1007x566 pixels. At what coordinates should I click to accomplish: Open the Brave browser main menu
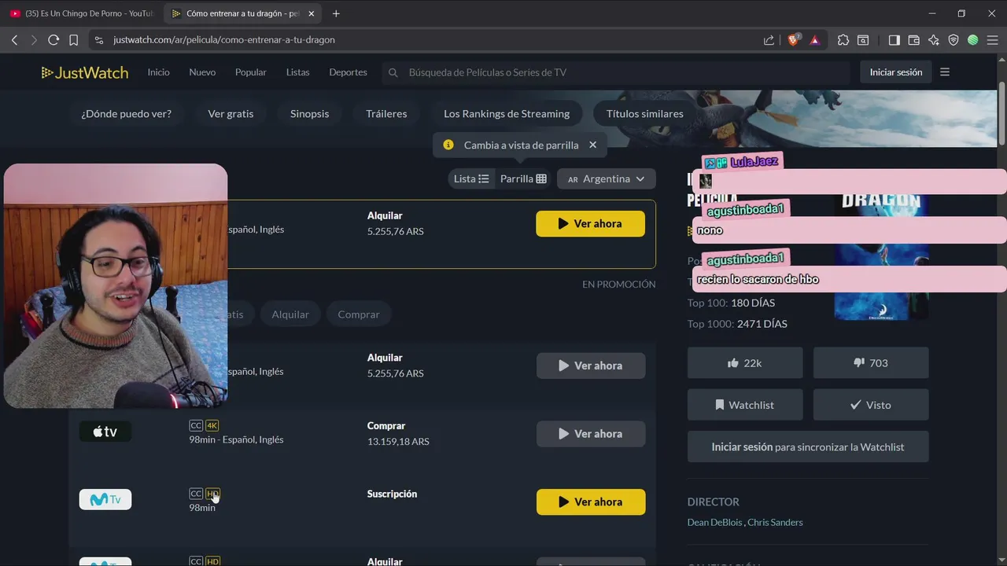(x=993, y=40)
